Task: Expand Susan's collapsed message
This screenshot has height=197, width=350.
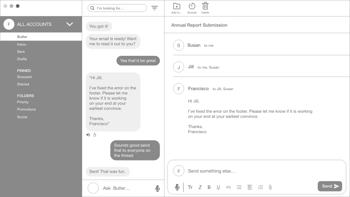Action: (x=261, y=45)
